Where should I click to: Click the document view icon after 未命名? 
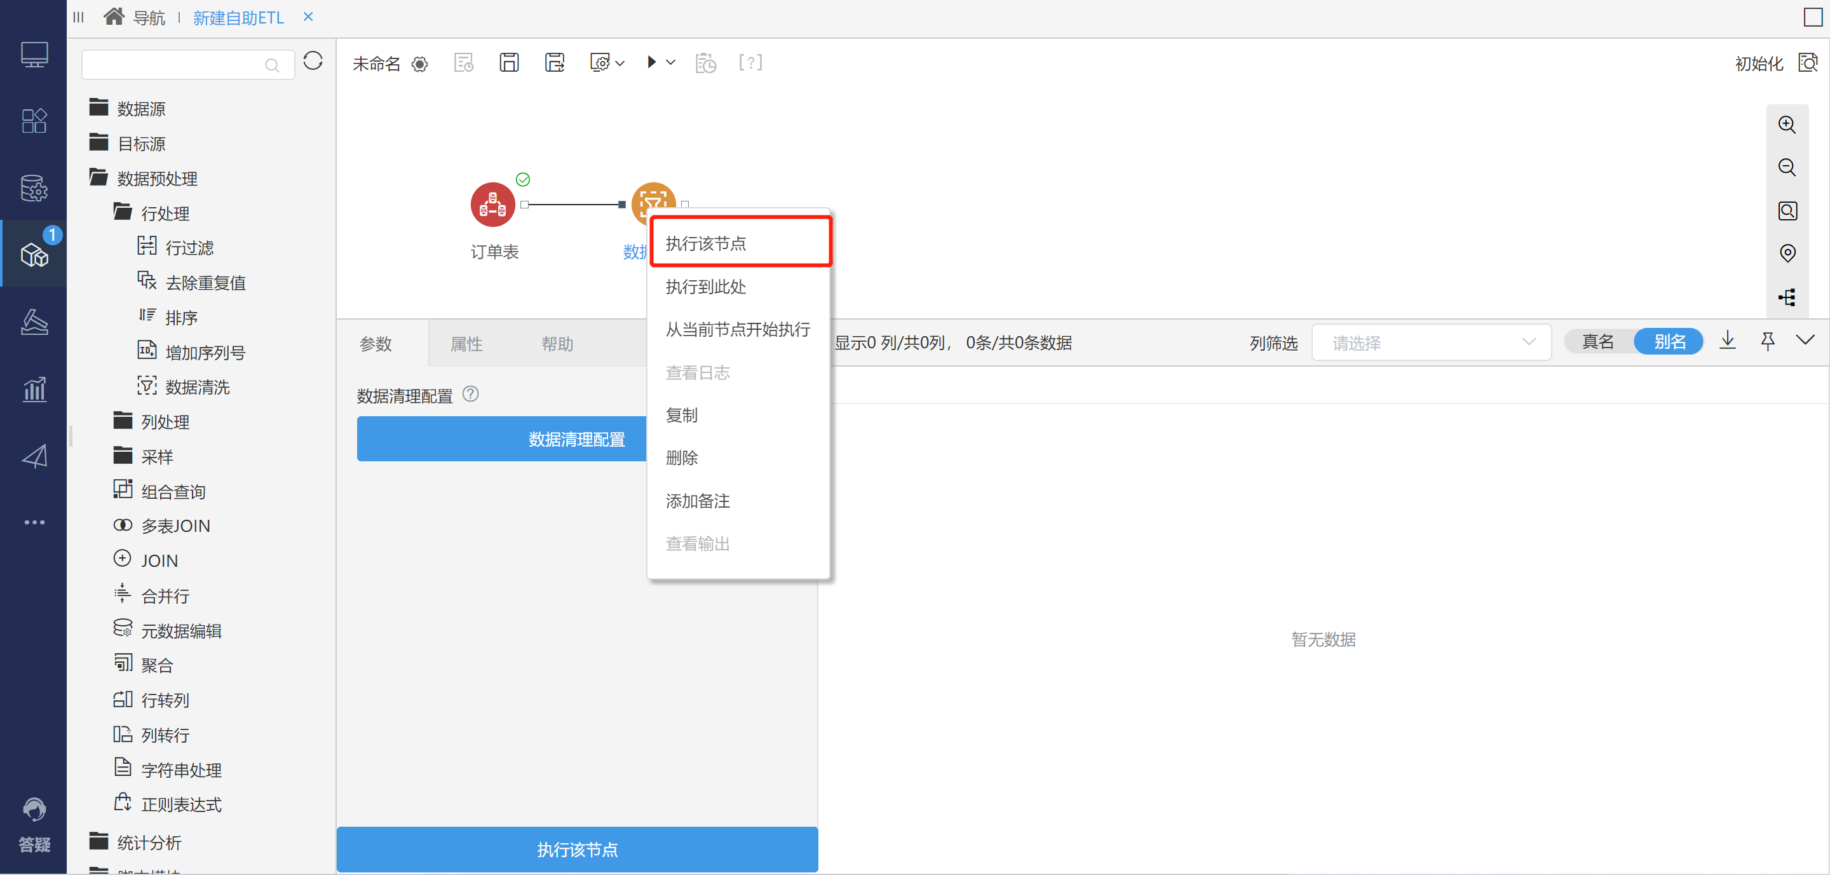[464, 63]
